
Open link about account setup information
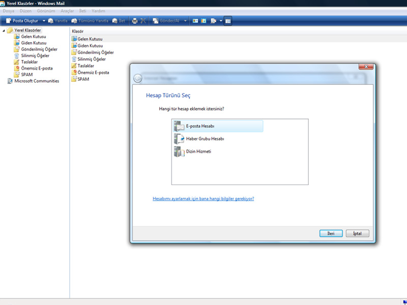click(x=203, y=199)
